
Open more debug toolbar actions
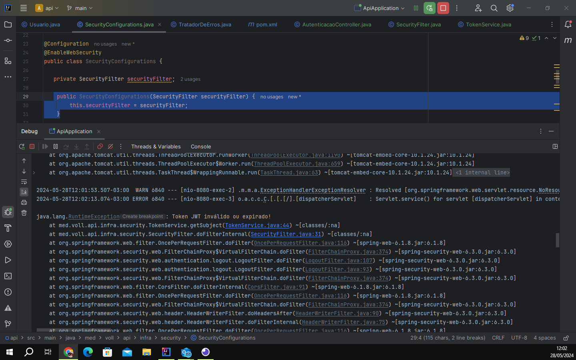(121, 146)
